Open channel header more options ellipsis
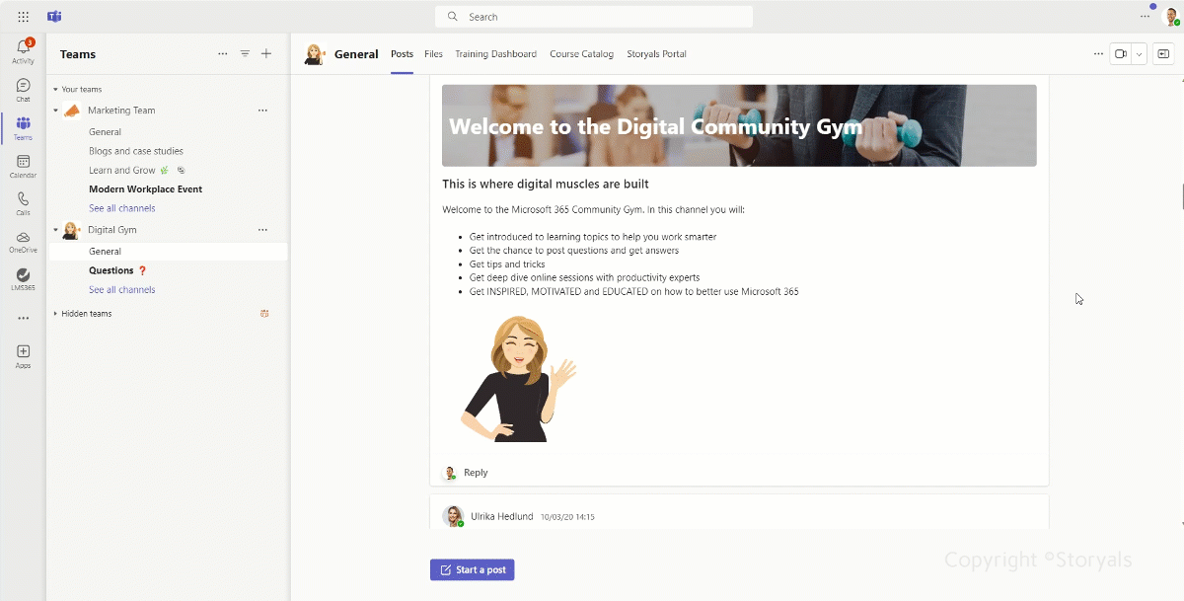This screenshot has height=601, width=1184. [1098, 54]
